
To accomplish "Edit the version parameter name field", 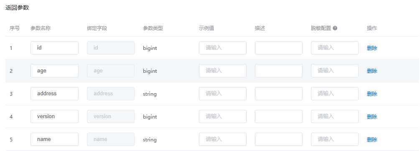I will (x=54, y=116).
